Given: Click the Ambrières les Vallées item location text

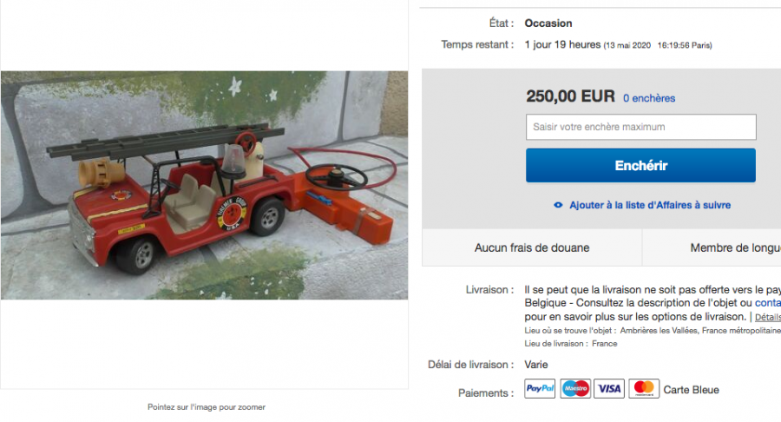Looking at the screenshot, I should [x=659, y=330].
